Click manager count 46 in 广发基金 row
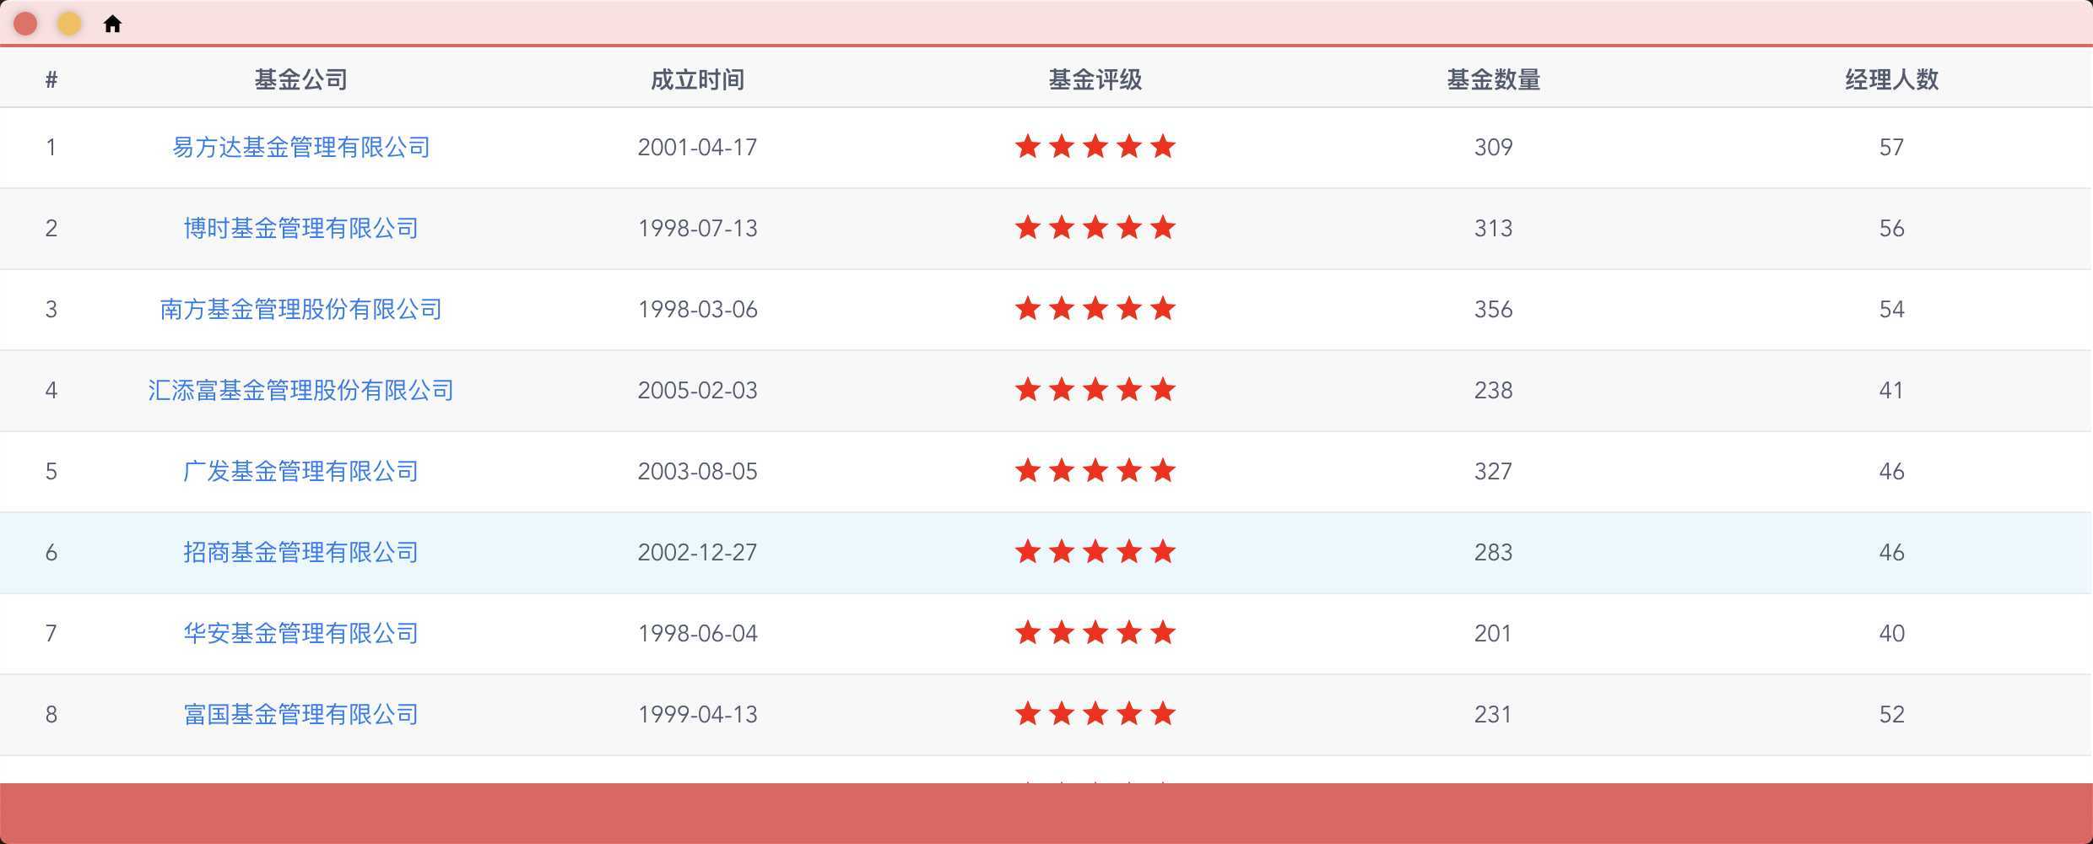Viewport: 2093px width, 844px height. pyautogui.click(x=1892, y=471)
